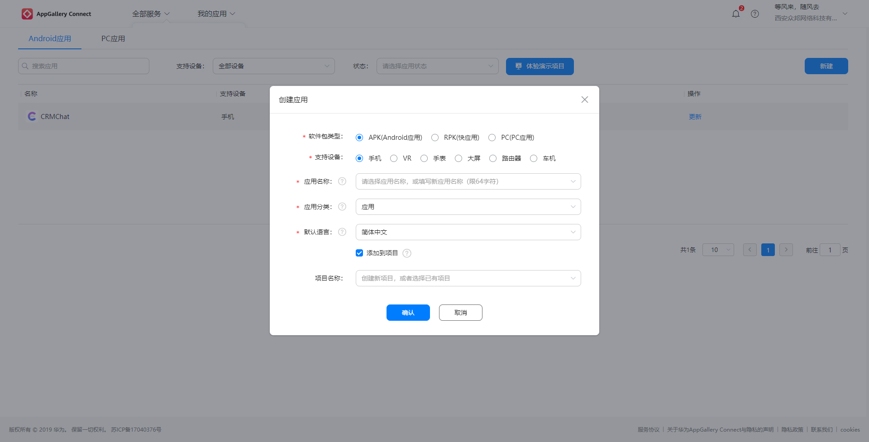The width and height of the screenshot is (869, 442).
Task: Click the magnifier icon in the search box
Action: tap(25, 66)
